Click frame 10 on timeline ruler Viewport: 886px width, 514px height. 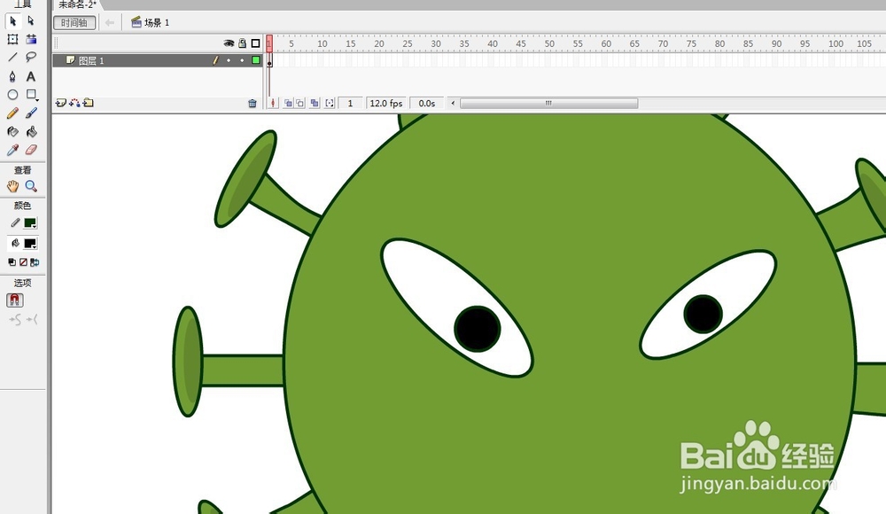[323, 43]
